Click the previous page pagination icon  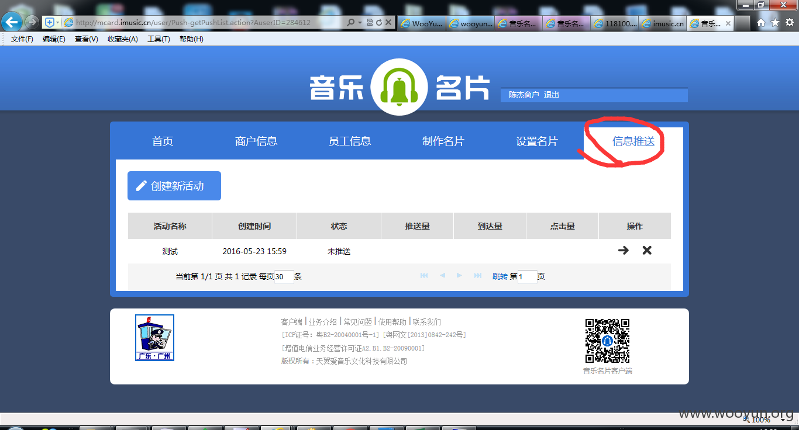tap(443, 276)
